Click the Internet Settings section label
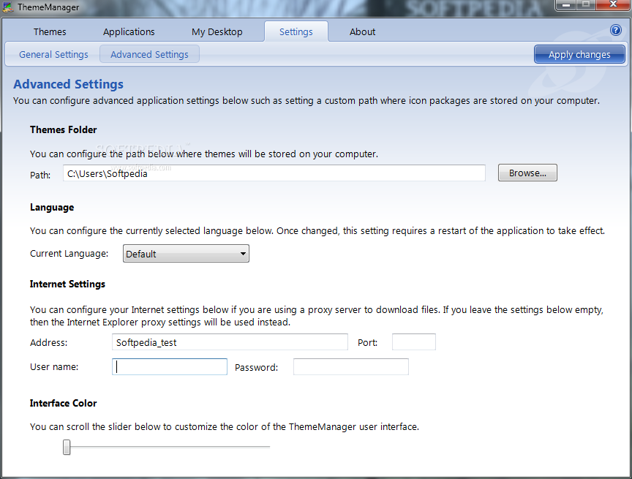Viewport: 632px width, 479px height. click(x=67, y=284)
